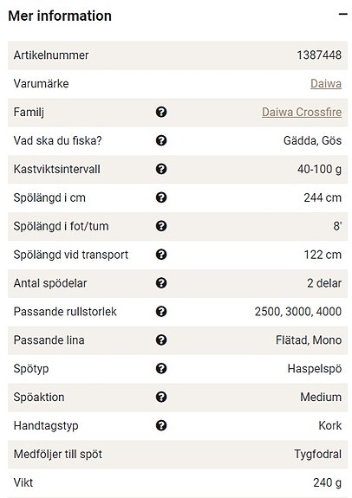Open help for Passande rullstorlek

[161, 312]
